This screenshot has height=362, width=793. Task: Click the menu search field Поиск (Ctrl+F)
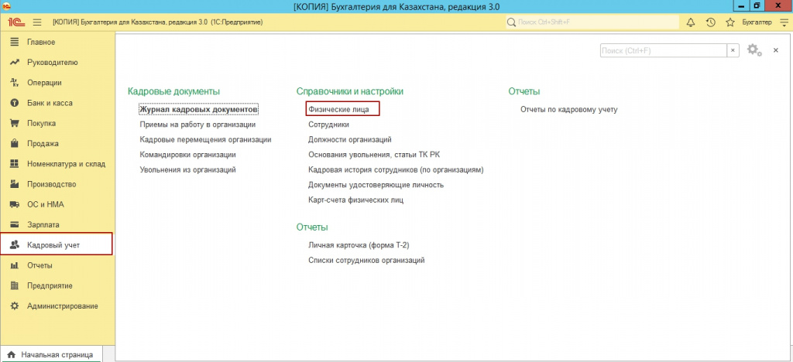click(664, 50)
